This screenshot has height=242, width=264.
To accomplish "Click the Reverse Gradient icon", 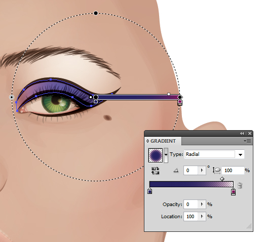I will 156,171.
